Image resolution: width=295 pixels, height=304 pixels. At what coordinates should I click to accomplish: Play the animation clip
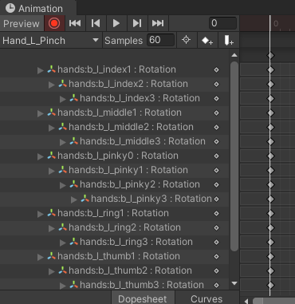tap(116, 23)
